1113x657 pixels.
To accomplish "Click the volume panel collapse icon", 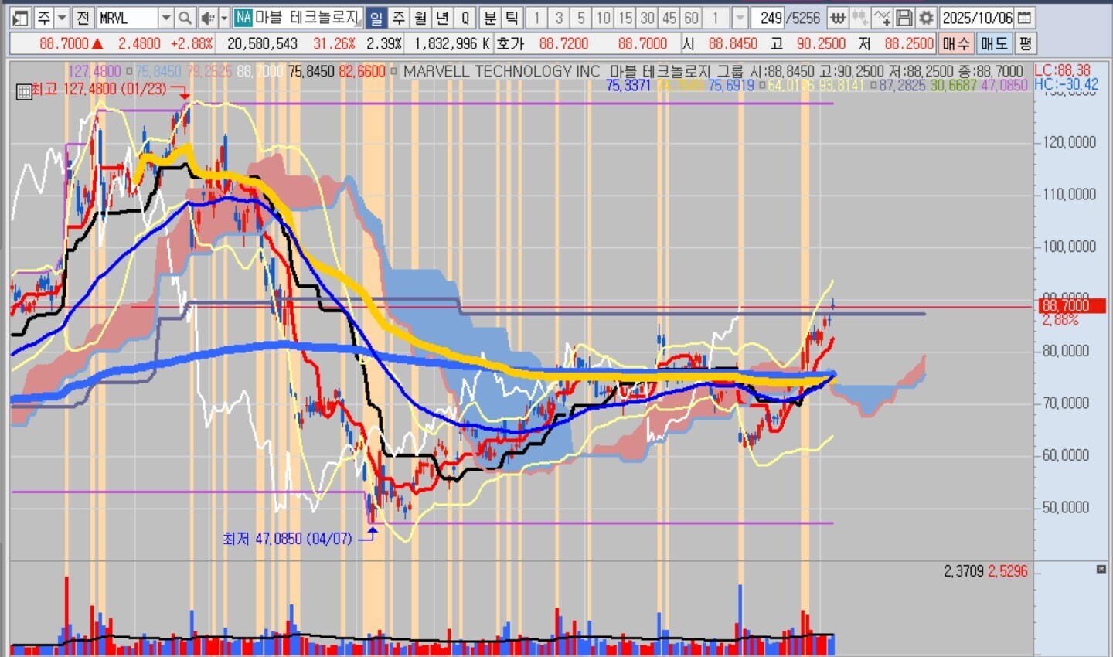I will (x=1101, y=569).
